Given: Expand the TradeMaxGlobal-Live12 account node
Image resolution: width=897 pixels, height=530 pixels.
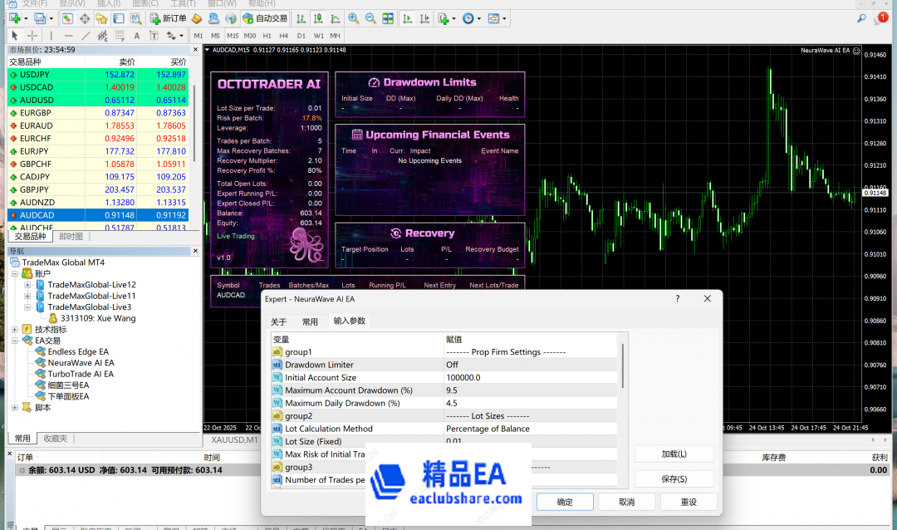Looking at the screenshot, I should (x=27, y=285).
